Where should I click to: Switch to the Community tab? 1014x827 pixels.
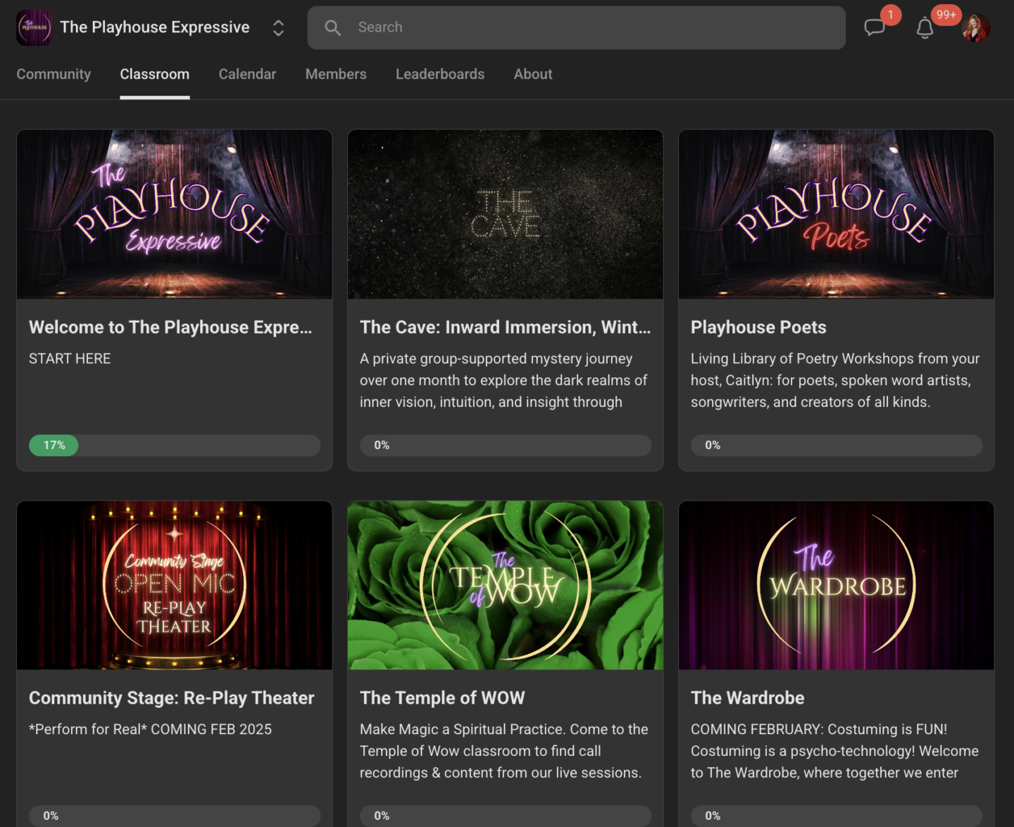[x=54, y=74]
